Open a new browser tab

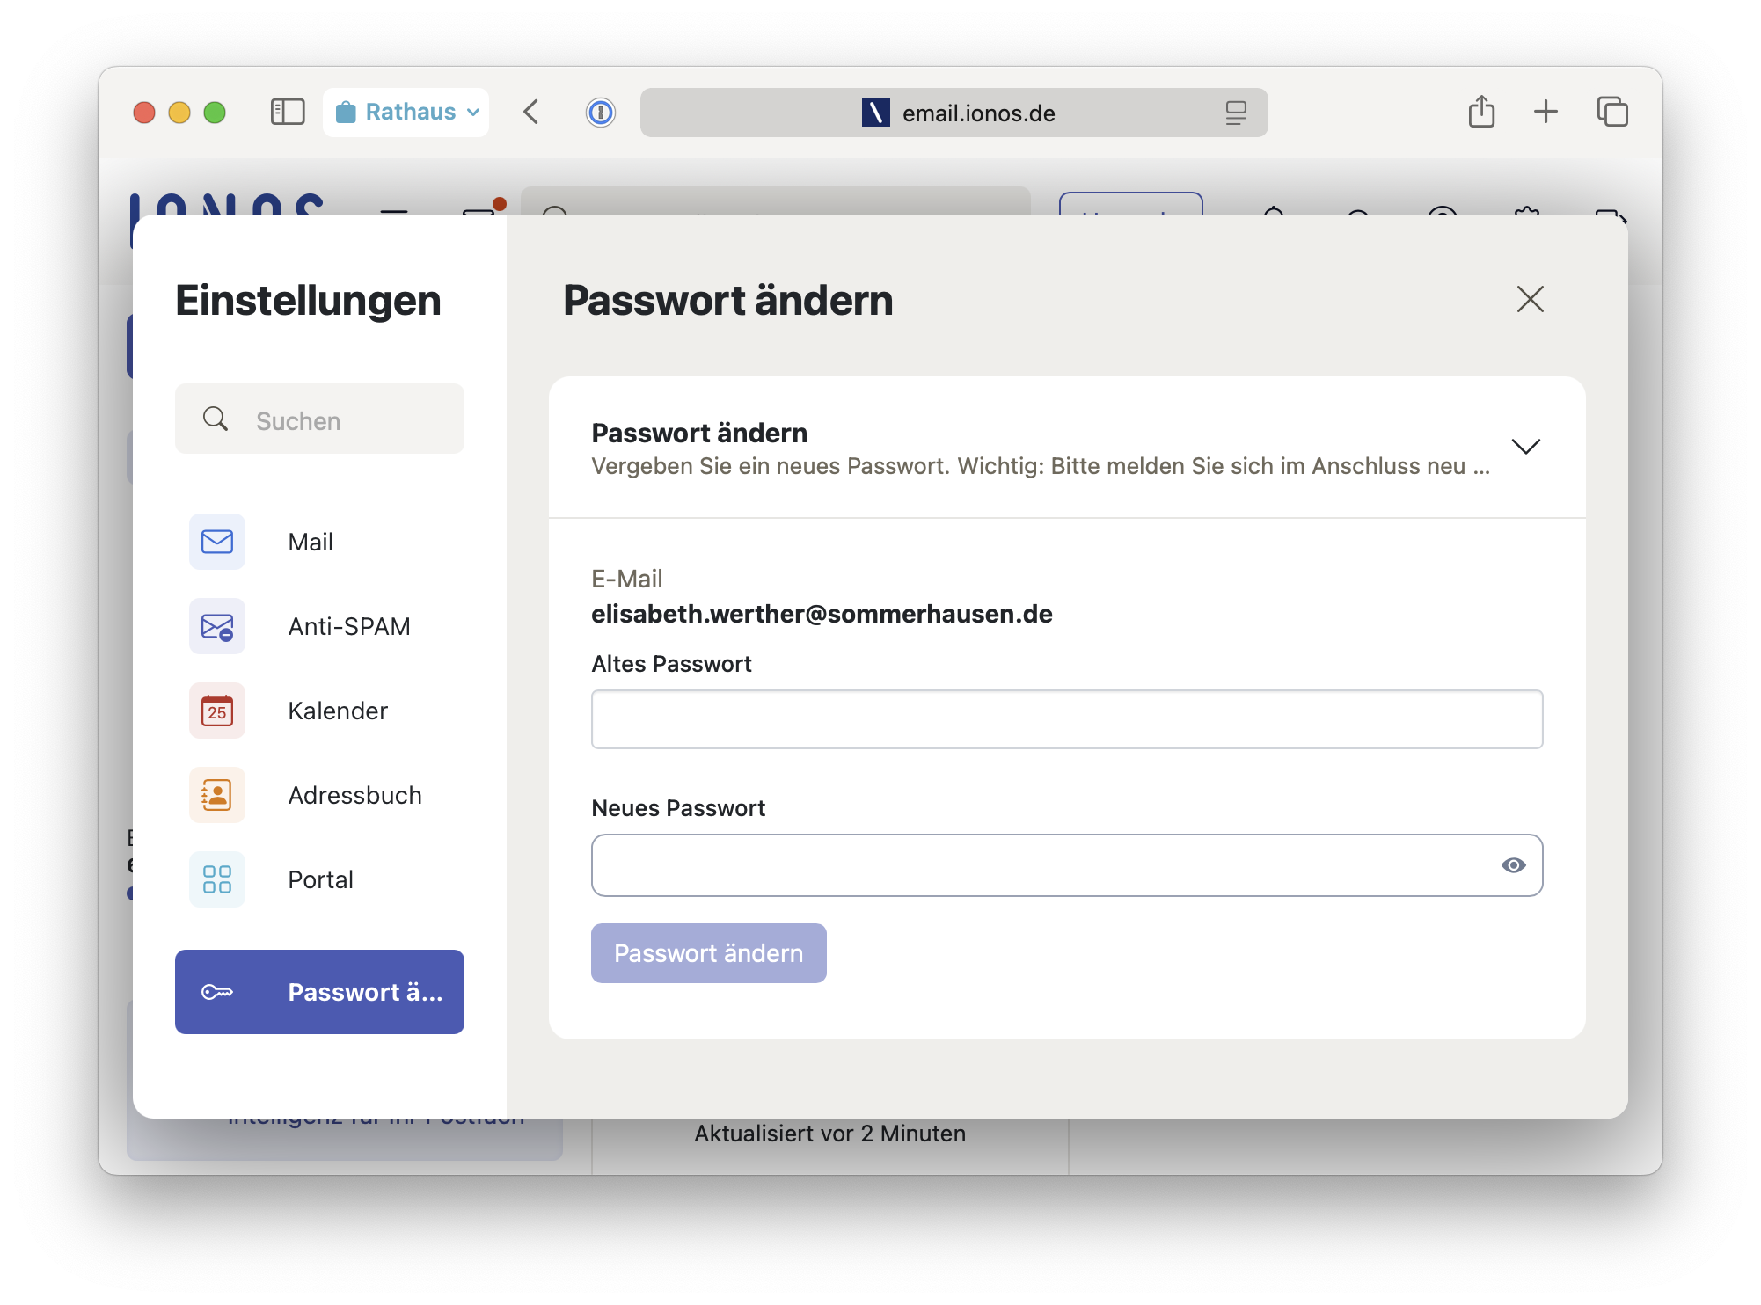pos(1545,112)
